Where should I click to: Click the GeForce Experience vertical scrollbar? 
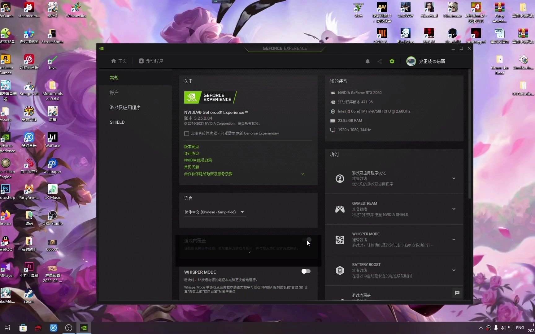coord(470,134)
